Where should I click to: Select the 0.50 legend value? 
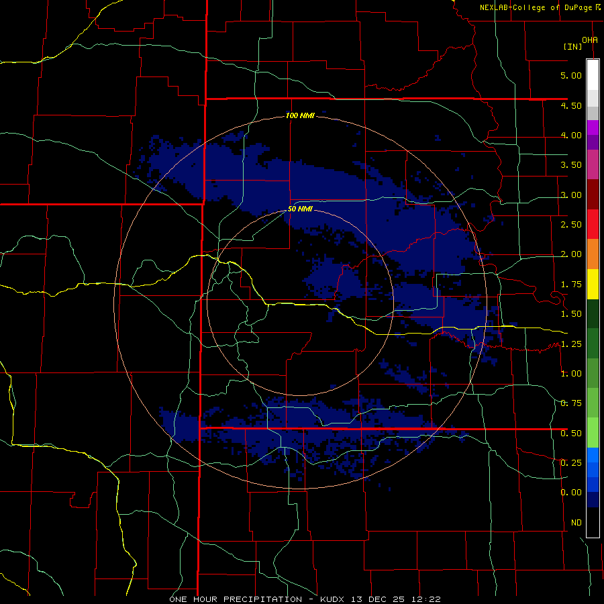[x=571, y=434]
